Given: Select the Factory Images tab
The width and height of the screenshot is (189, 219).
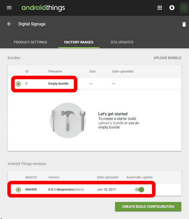Looking at the screenshot, I should tap(79, 42).
